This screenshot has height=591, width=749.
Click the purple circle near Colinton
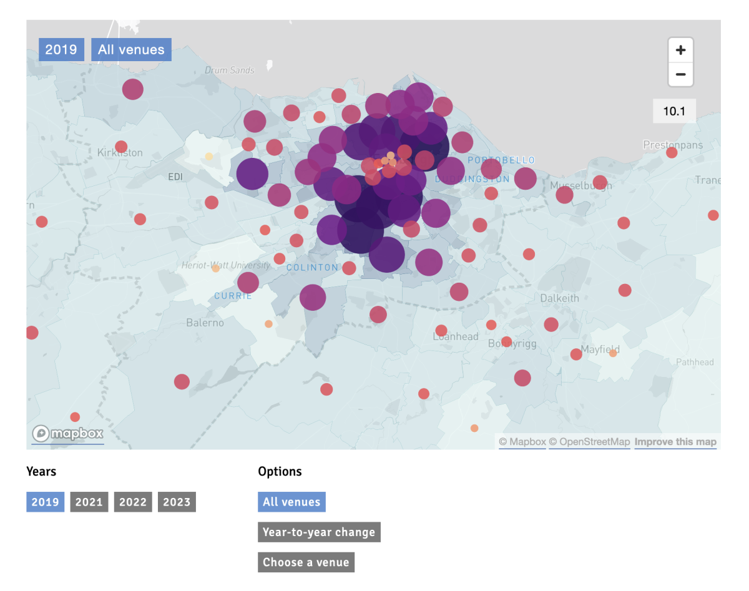click(x=312, y=298)
